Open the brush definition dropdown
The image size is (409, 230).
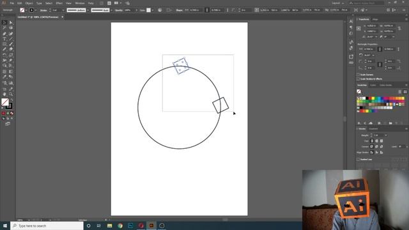[111, 10]
